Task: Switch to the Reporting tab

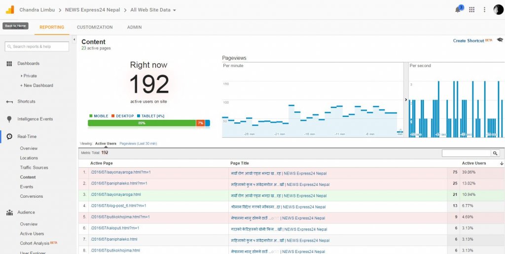Action: (x=52, y=27)
